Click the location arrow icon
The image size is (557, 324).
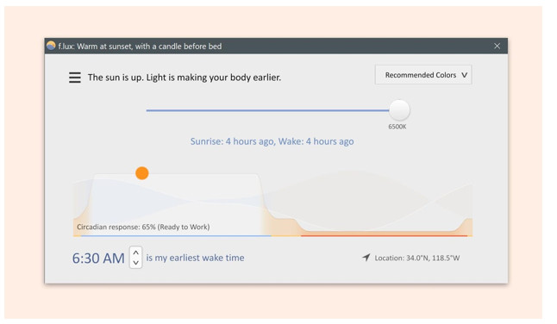(x=366, y=258)
